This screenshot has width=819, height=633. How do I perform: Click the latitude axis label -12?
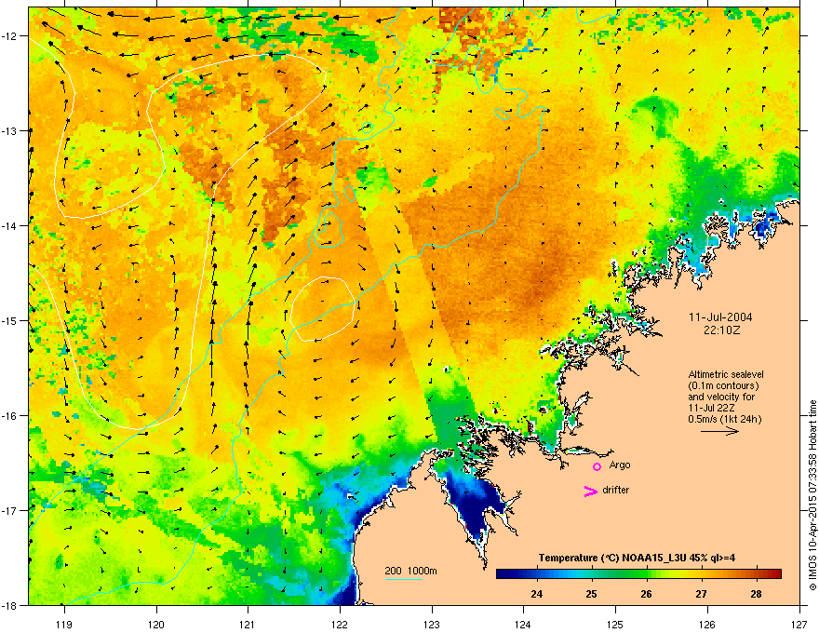(10, 35)
